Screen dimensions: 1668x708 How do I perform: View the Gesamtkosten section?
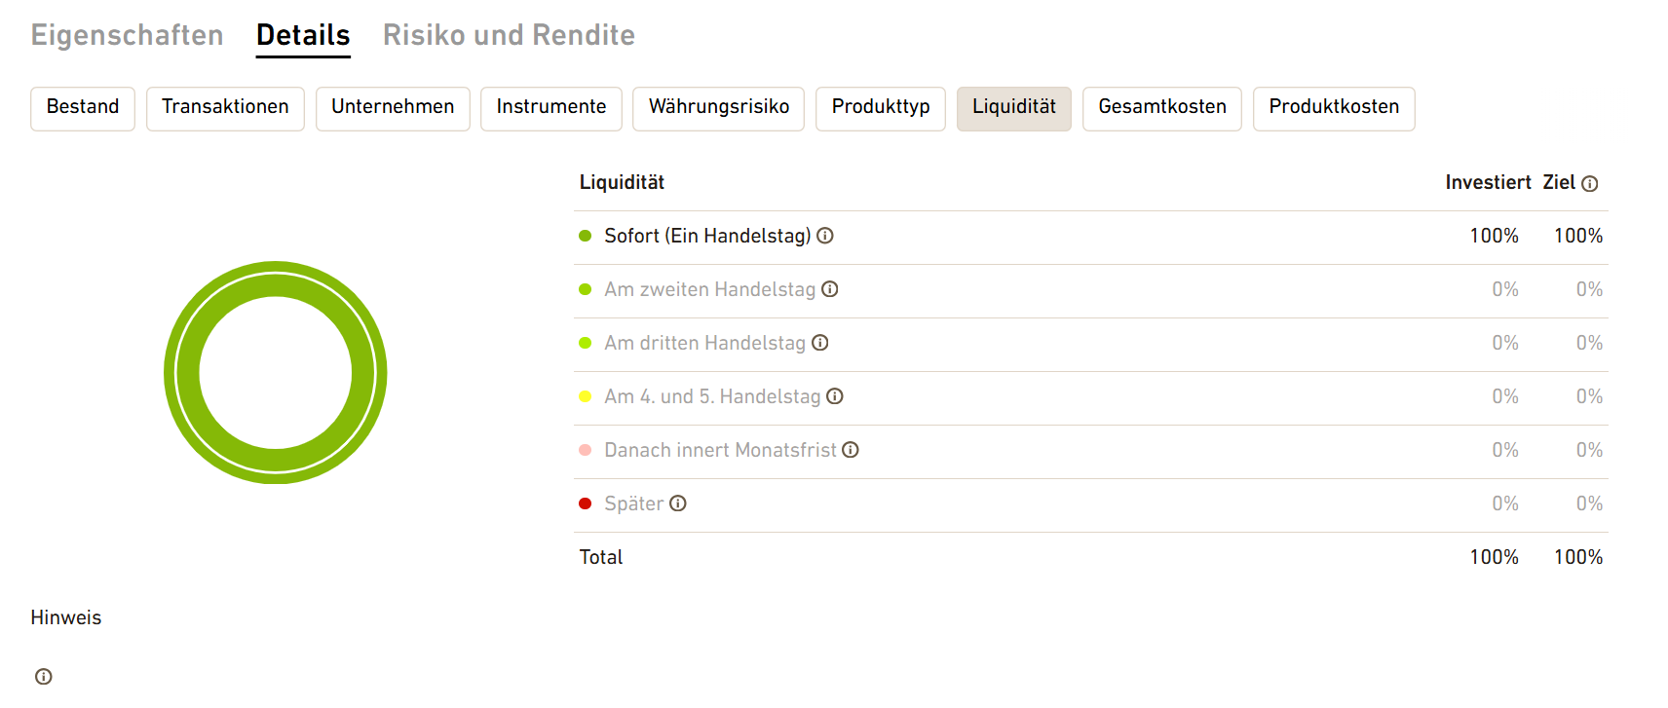[1162, 108]
